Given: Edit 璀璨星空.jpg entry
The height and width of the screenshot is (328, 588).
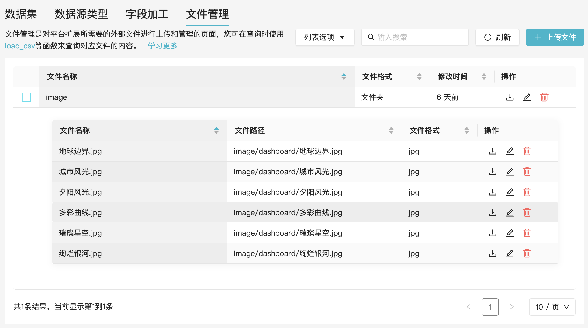Looking at the screenshot, I should (510, 233).
